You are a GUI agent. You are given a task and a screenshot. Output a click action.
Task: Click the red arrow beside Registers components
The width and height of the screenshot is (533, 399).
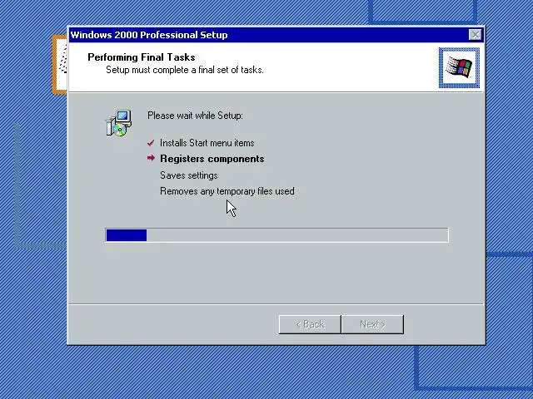coord(151,158)
